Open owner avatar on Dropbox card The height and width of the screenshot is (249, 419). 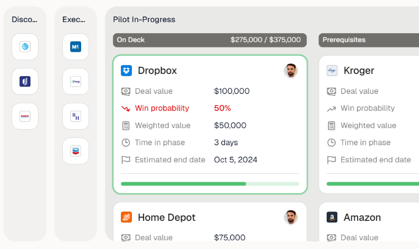pyautogui.click(x=291, y=71)
